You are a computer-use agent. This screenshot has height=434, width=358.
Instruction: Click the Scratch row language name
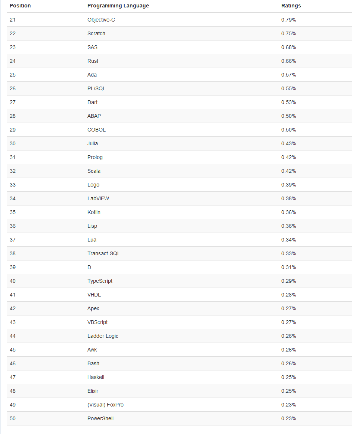click(x=96, y=33)
